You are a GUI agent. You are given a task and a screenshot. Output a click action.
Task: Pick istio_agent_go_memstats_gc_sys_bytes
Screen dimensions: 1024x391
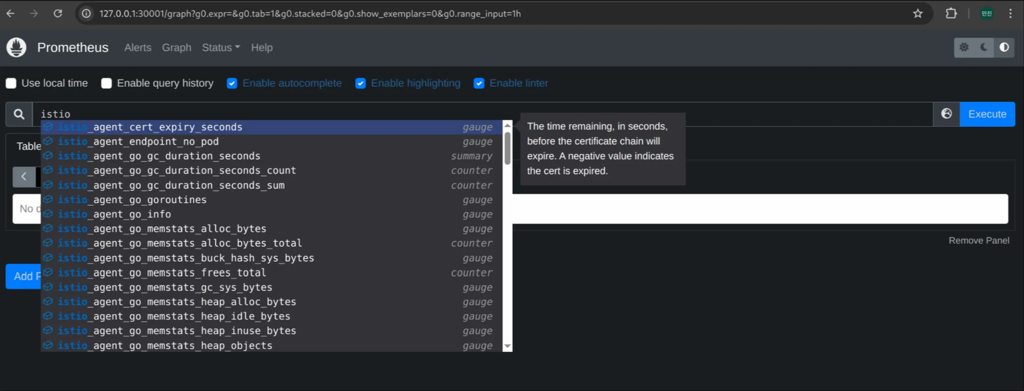tap(272, 287)
